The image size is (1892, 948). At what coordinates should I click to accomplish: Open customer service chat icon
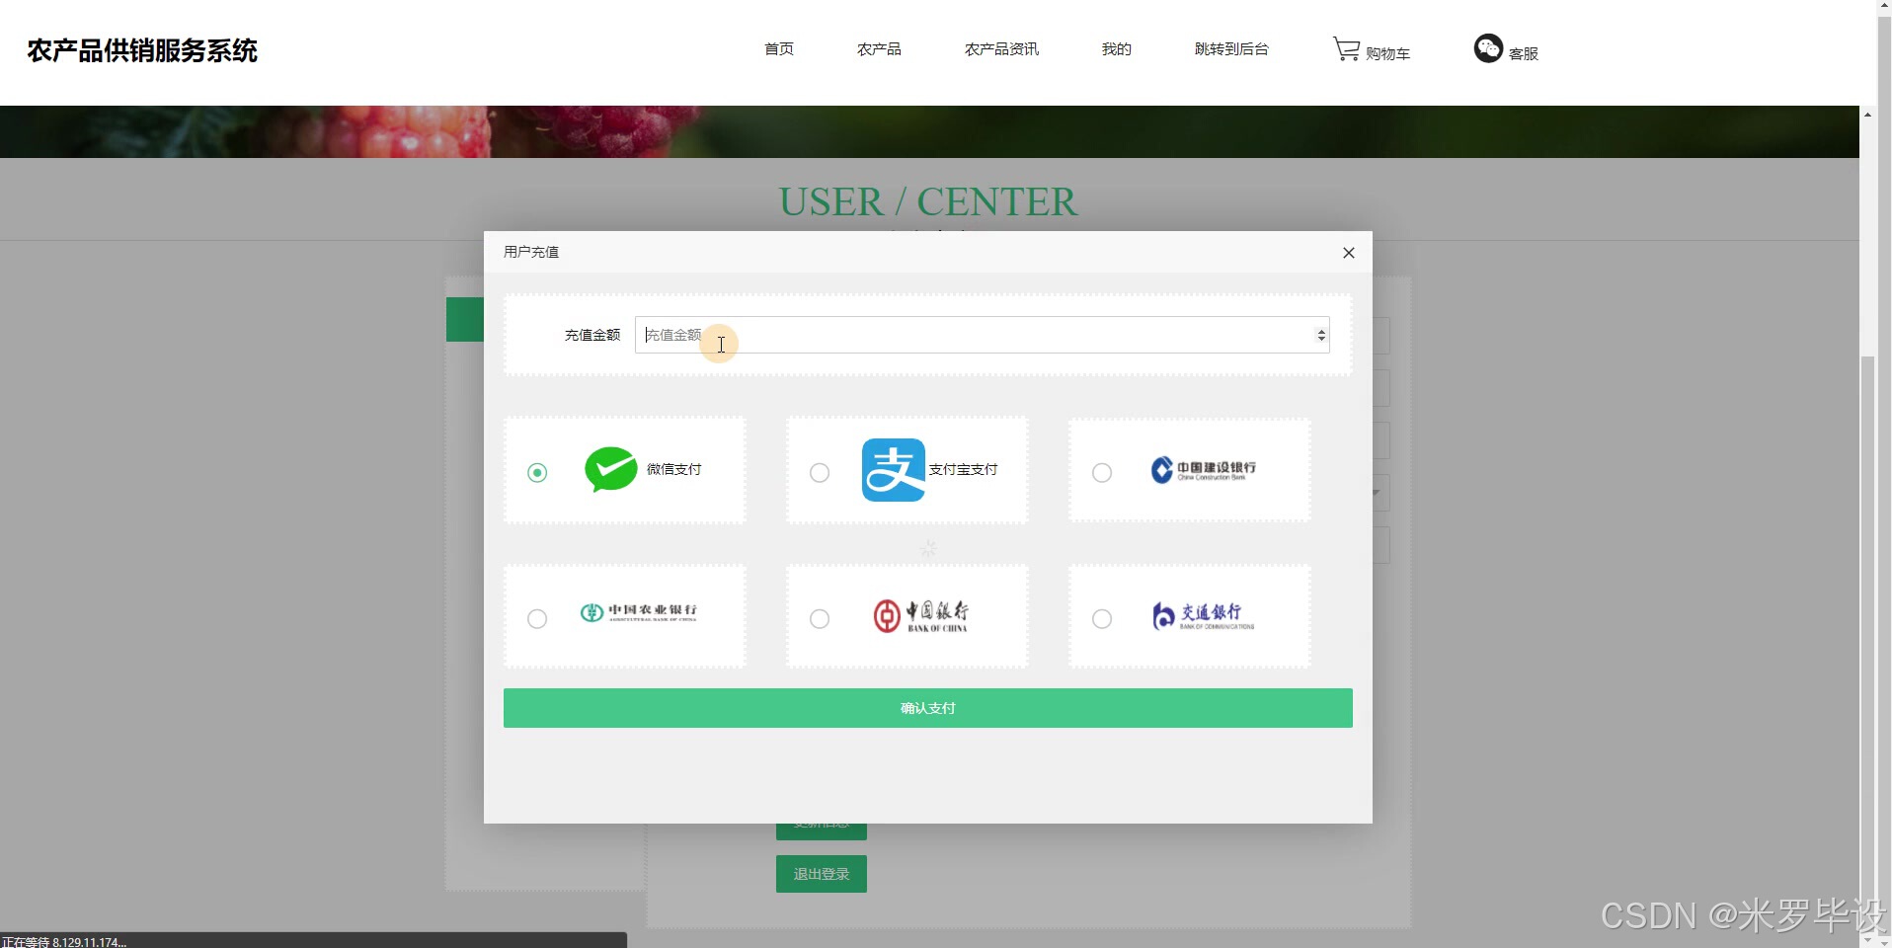tap(1488, 48)
